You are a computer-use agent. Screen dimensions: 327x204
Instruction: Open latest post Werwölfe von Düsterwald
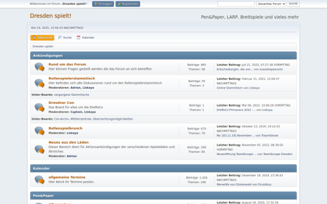click(x=234, y=184)
